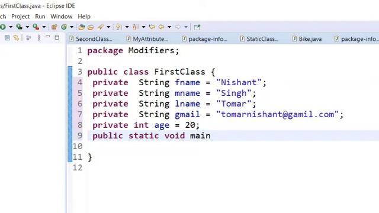The width and height of the screenshot is (379, 213).
Task: Open the side panel View Menu dots
Action: pos(38,38)
